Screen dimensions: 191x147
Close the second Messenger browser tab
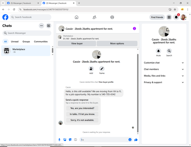[74, 3]
